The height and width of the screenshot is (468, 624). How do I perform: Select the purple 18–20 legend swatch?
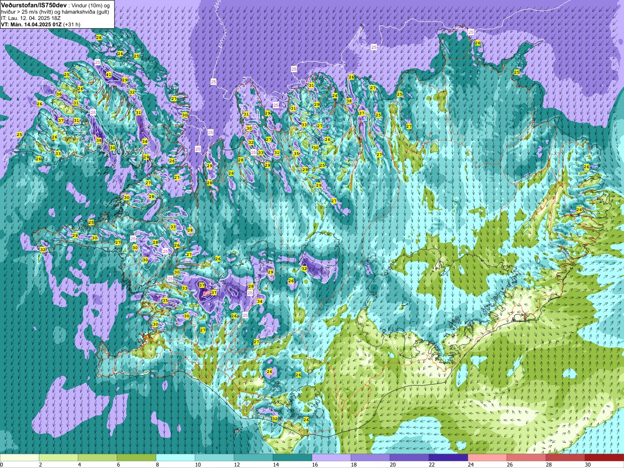370,458
